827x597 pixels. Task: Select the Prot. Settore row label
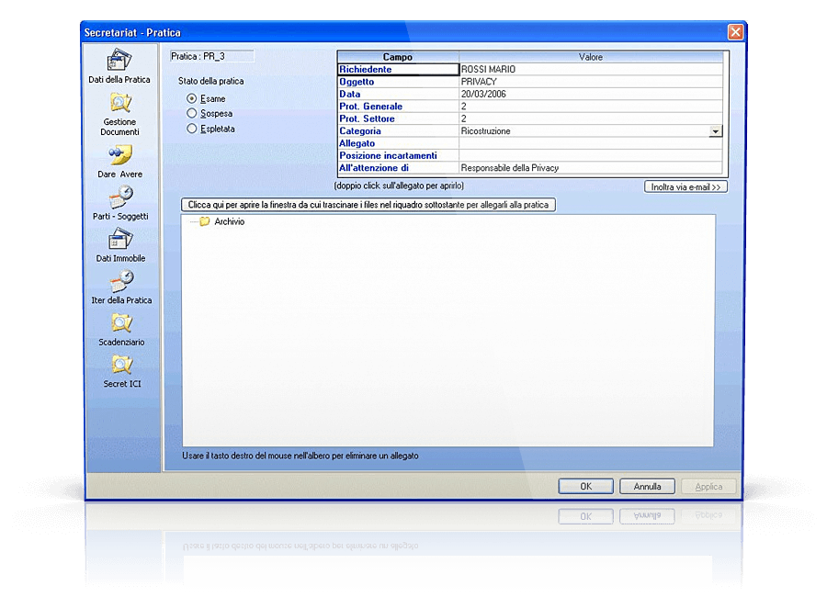point(367,118)
